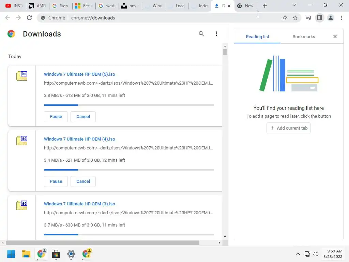Click progress bar of OEM (4).iso download

[x=129, y=170]
